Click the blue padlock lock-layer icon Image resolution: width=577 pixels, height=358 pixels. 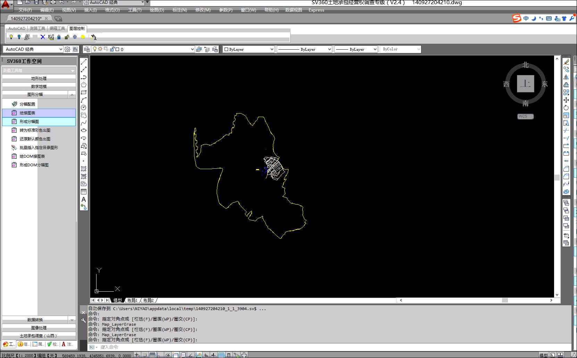tap(59, 37)
